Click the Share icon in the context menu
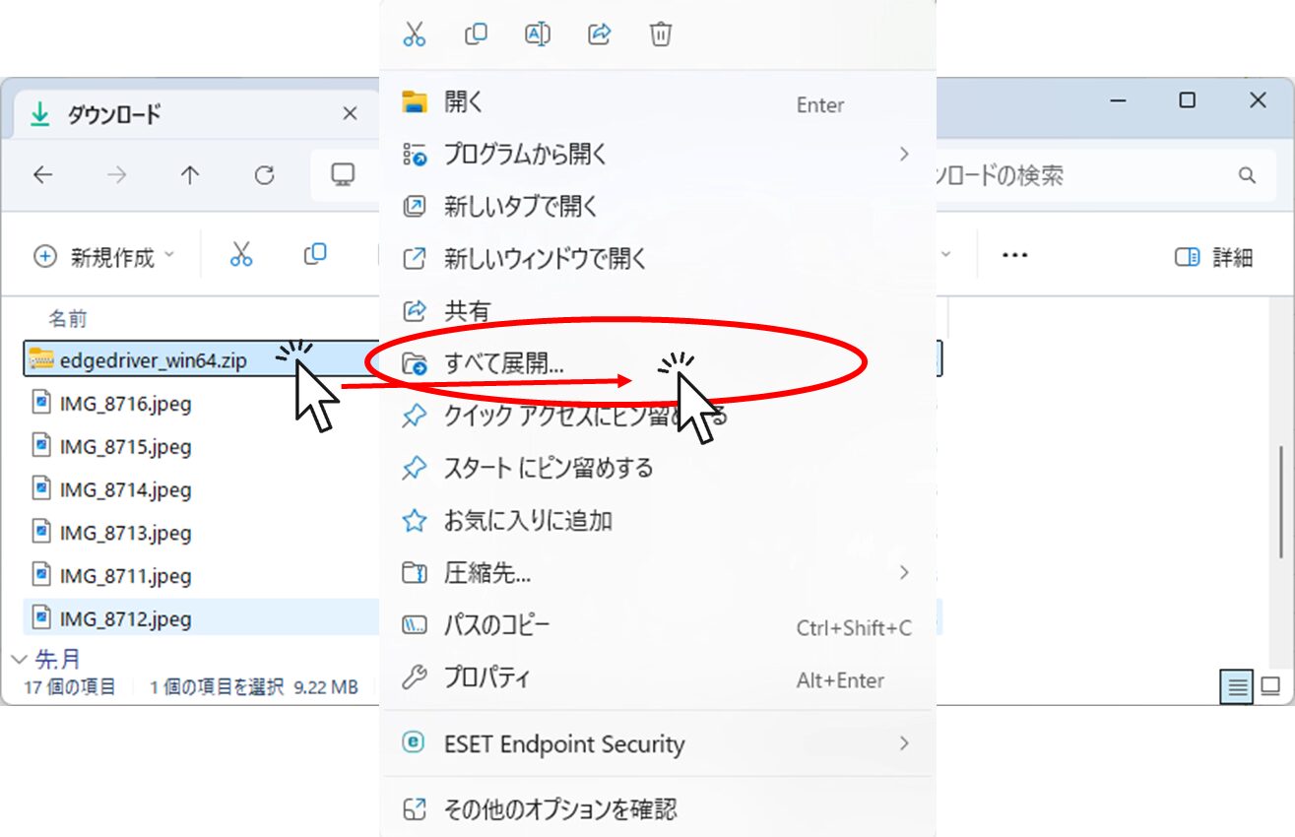1295x837 pixels. pos(600,34)
